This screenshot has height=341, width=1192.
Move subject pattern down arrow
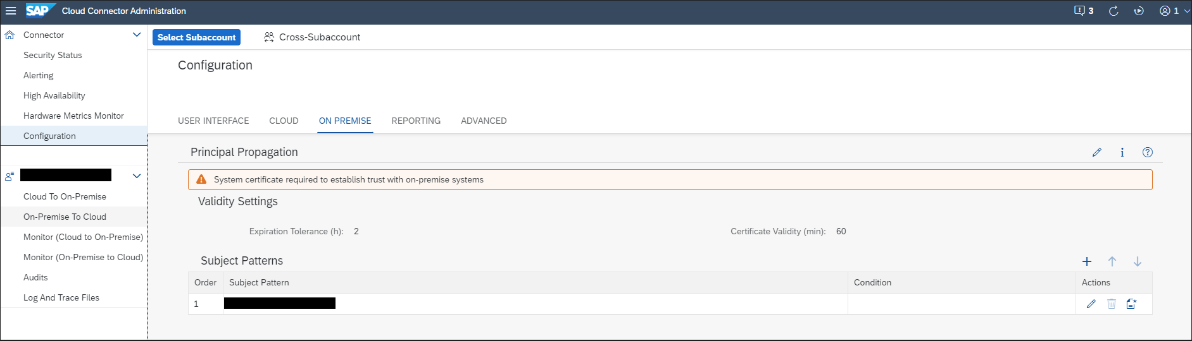(1138, 261)
